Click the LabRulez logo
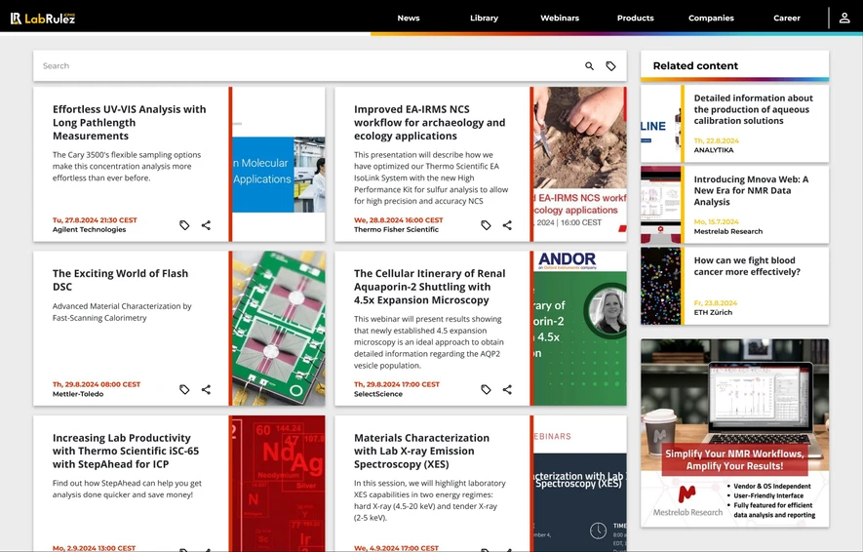The width and height of the screenshot is (863, 552). [43, 19]
